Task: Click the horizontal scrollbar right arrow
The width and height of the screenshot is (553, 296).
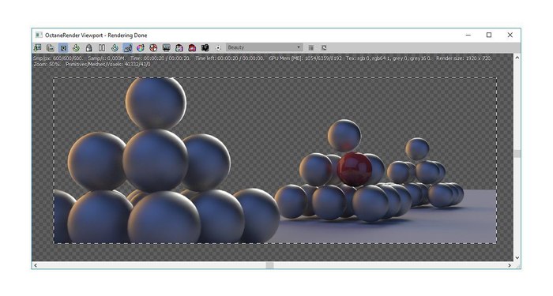Action: [510, 265]
